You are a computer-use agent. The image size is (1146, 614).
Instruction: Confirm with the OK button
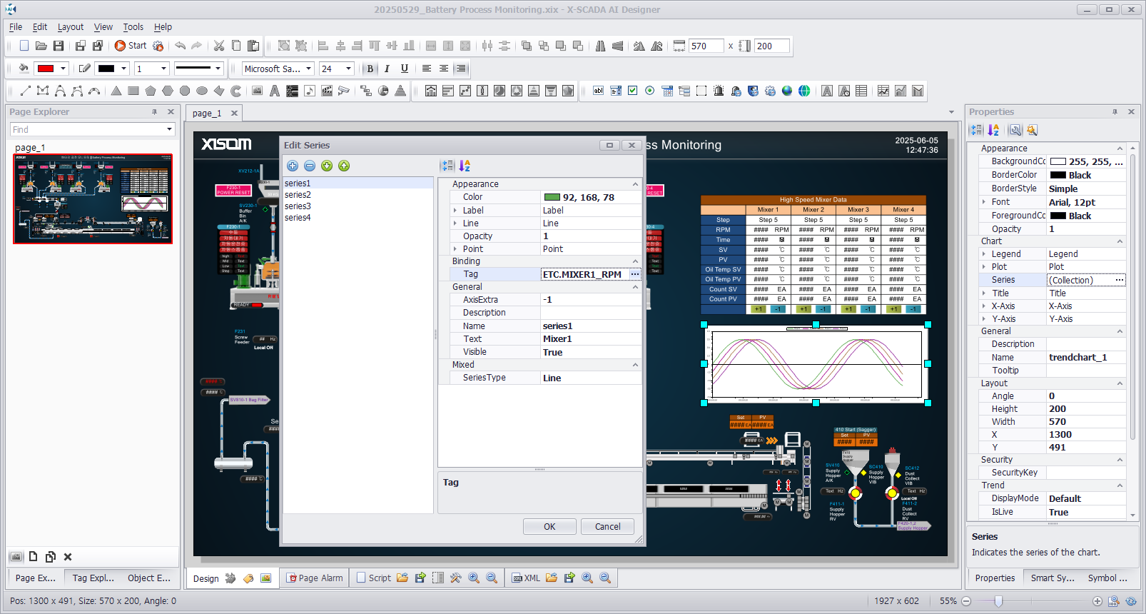[x=549, y=526]
